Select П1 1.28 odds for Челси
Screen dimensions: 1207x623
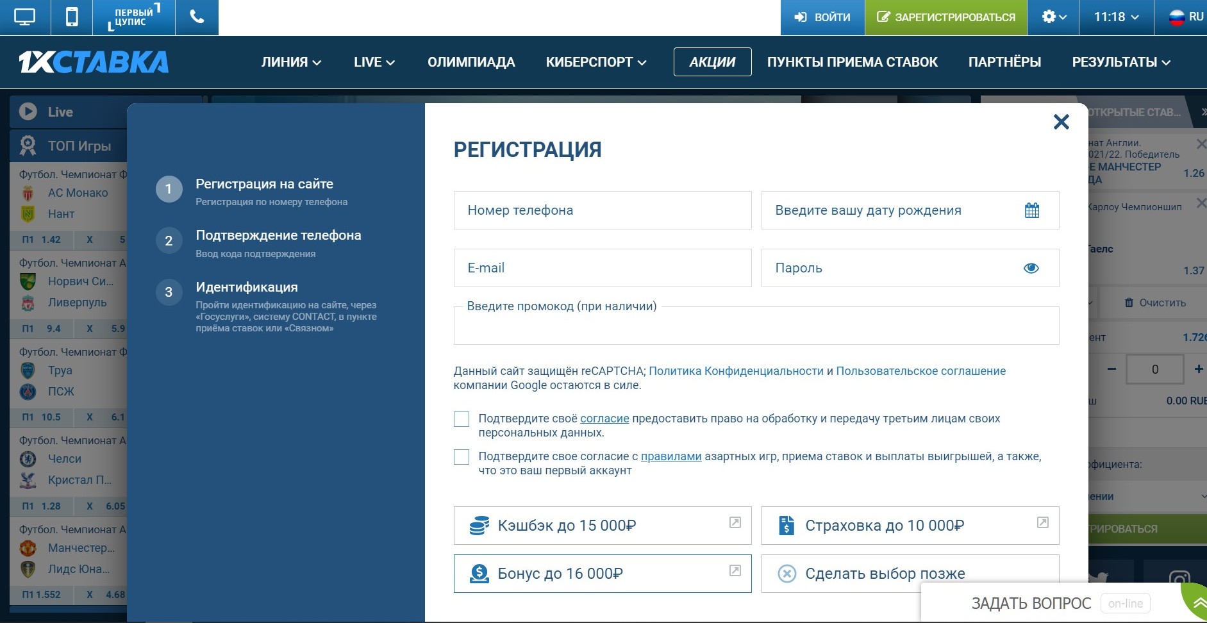(x=42, y=506)
